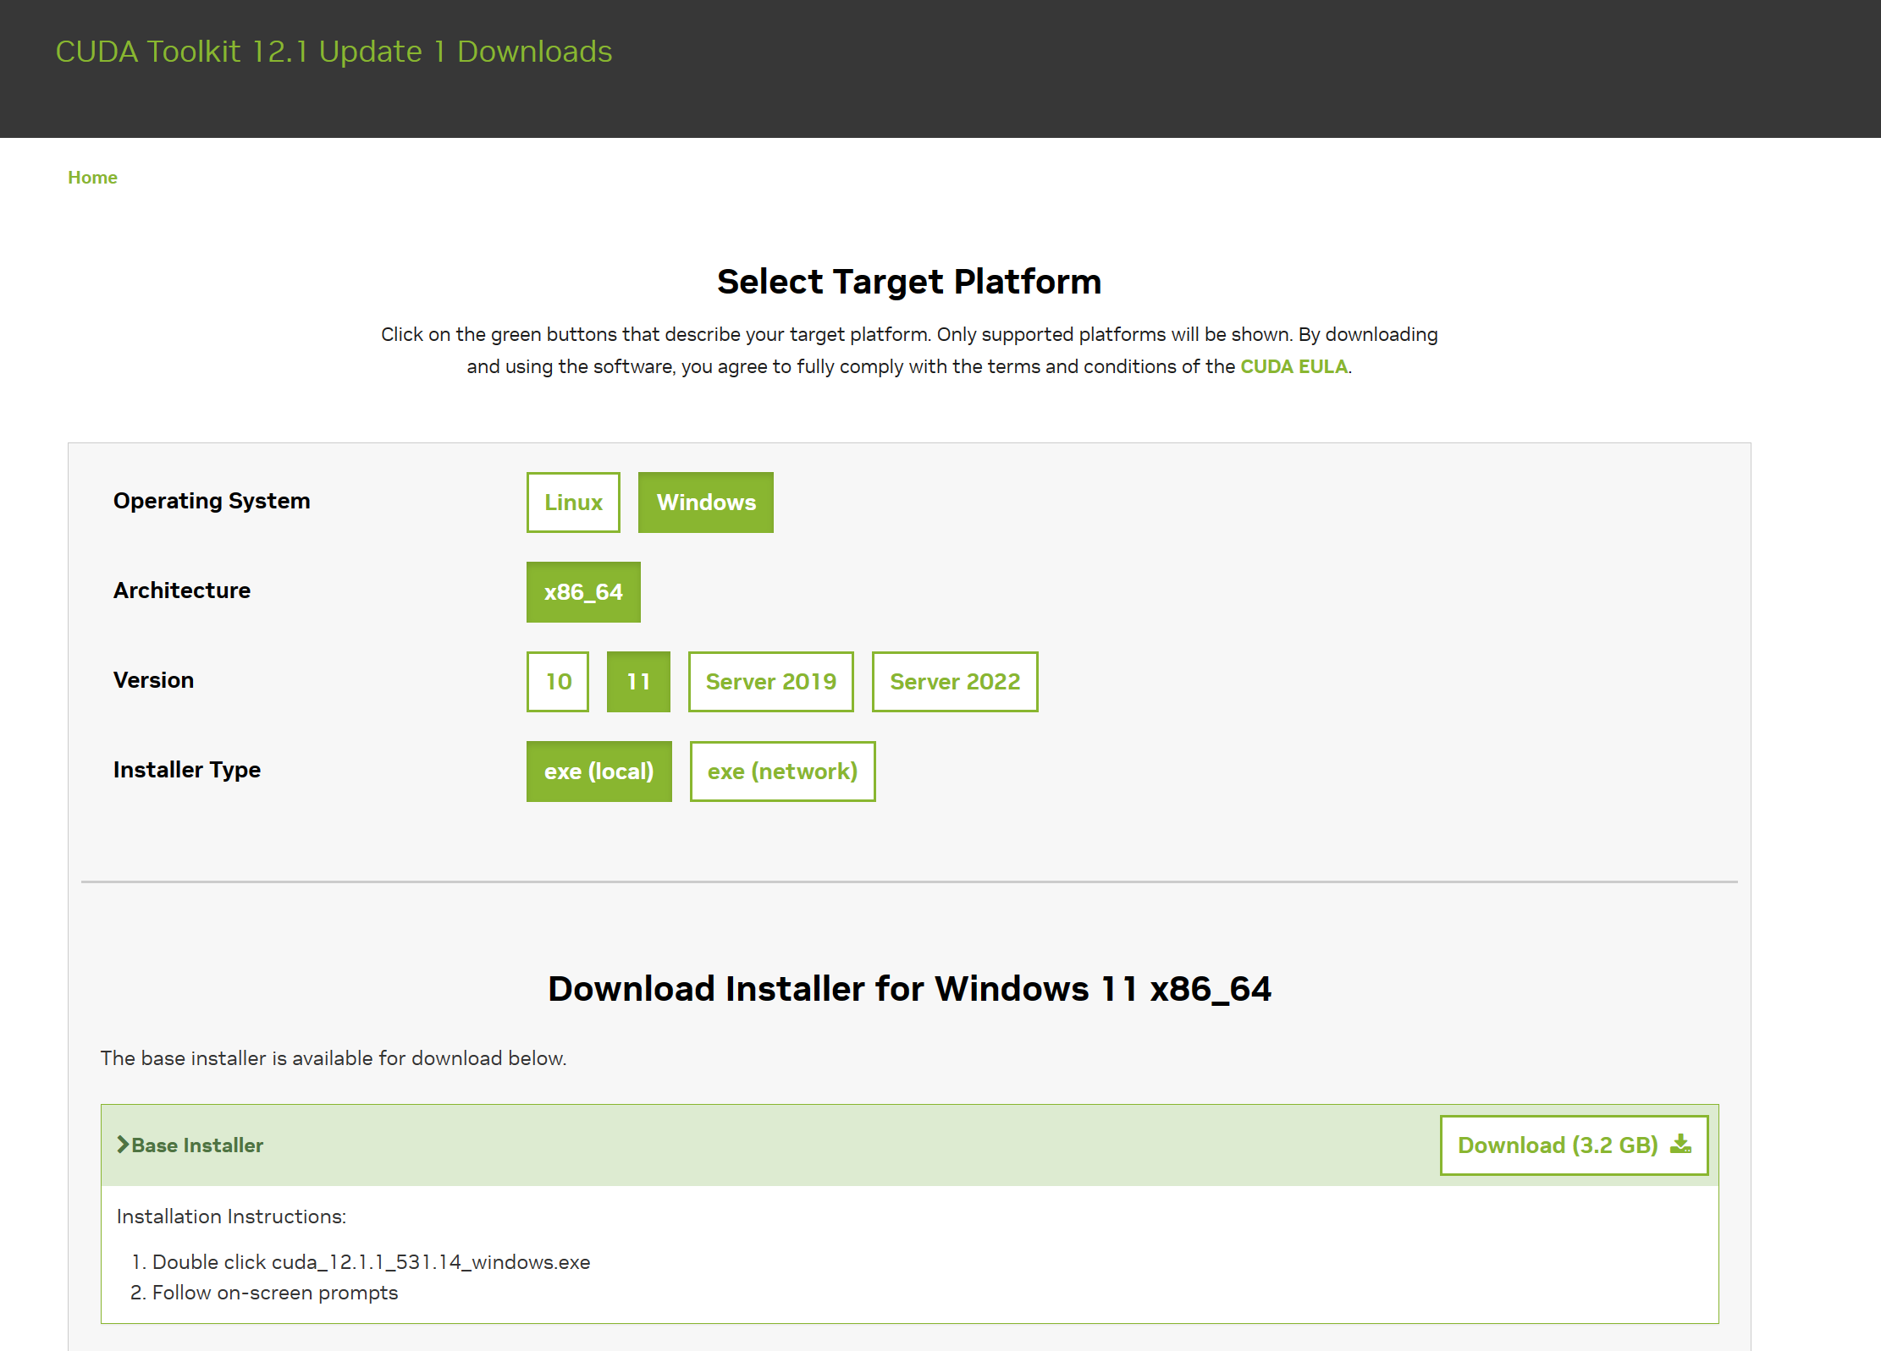Viewport: 1881px width, 1351px height.
Task: Click Download Installer for Windows 11 heading
Action: [x=909, y=989]
